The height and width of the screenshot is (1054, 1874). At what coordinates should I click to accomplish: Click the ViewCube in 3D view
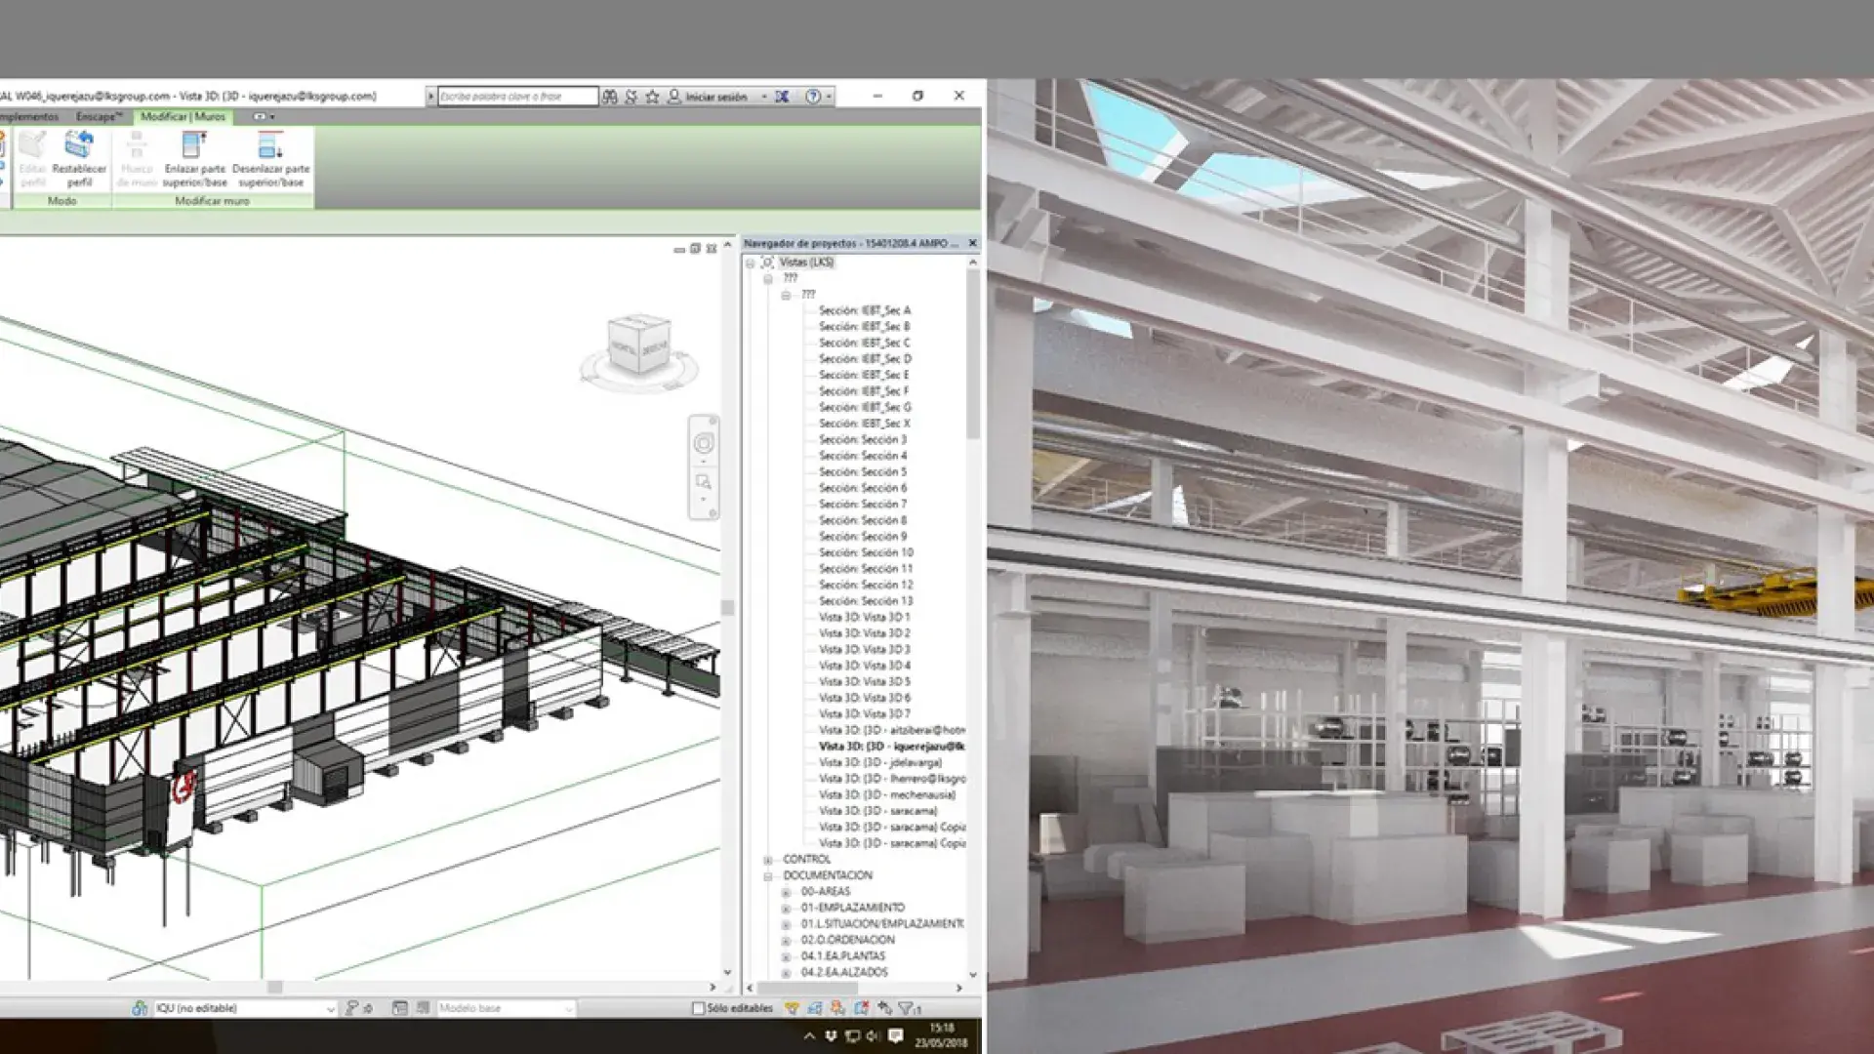pyautogui.click(x=639, y=345)
